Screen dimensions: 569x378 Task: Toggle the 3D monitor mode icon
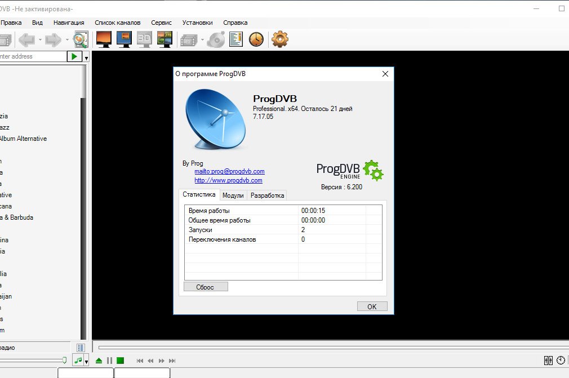coord(144,39)
